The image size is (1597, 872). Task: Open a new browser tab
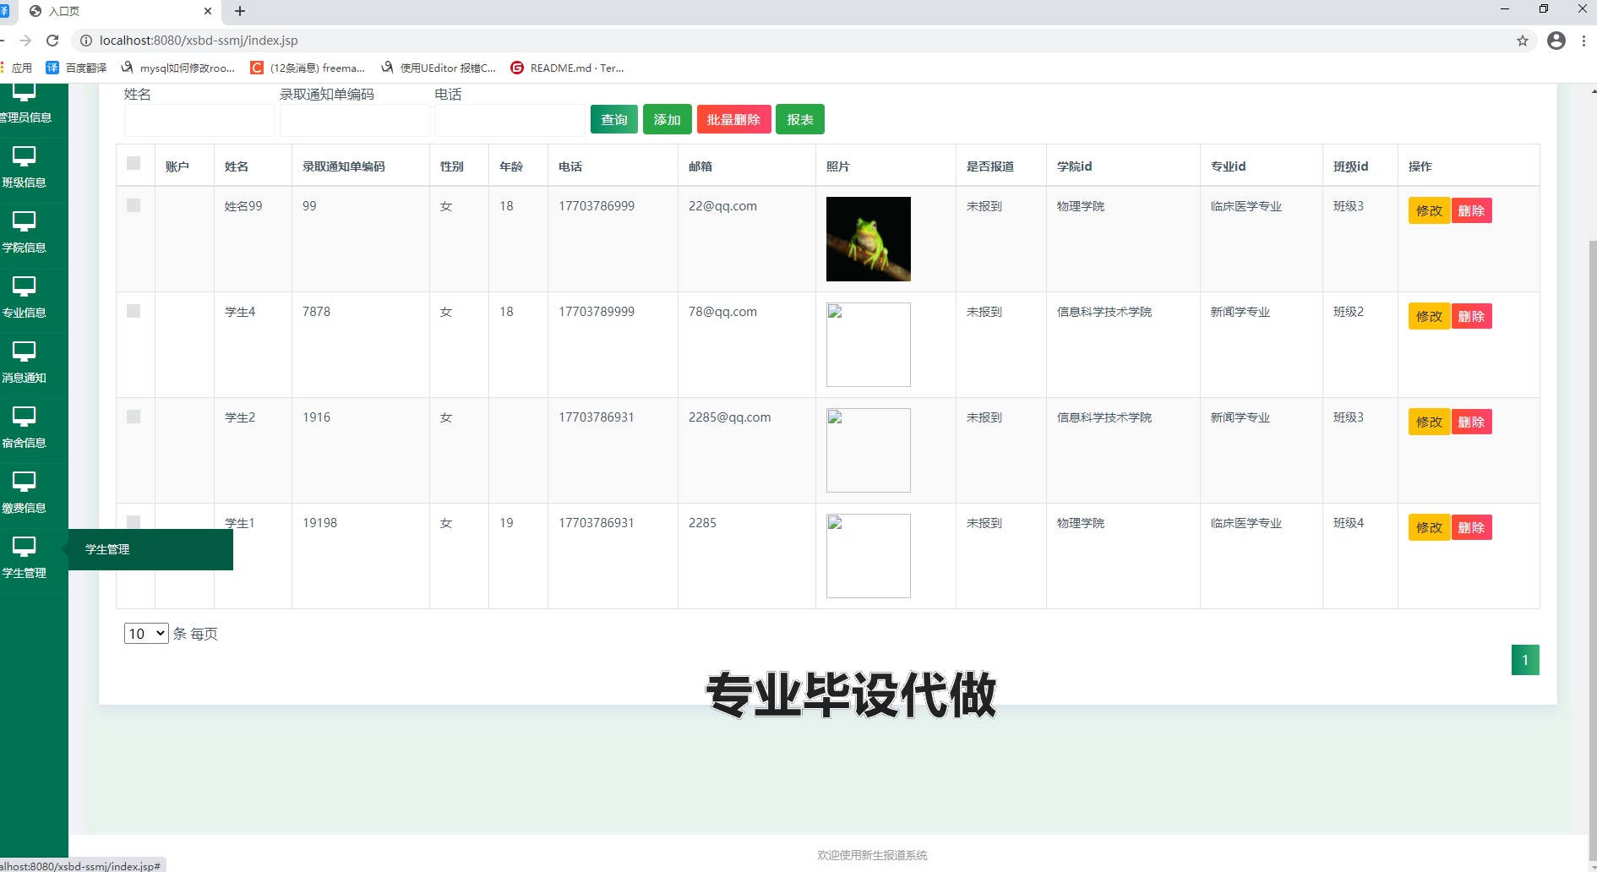tap(240, 11)
